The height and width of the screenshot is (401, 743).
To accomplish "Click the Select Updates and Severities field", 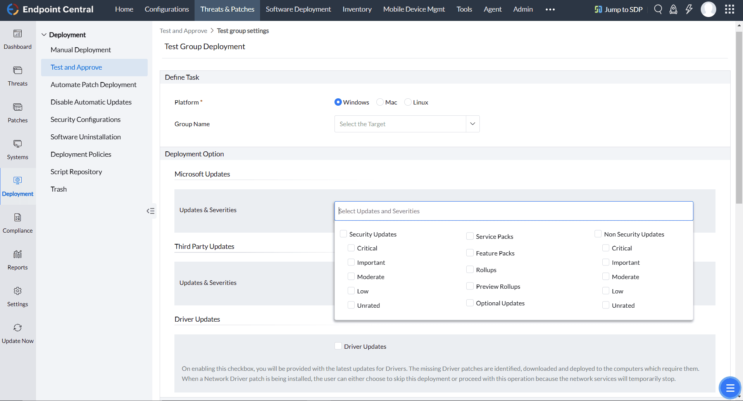I will 514,211.
